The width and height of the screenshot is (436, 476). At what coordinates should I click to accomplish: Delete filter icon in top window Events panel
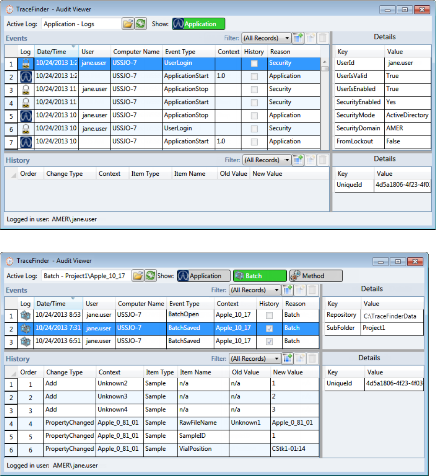coord(323,38)
